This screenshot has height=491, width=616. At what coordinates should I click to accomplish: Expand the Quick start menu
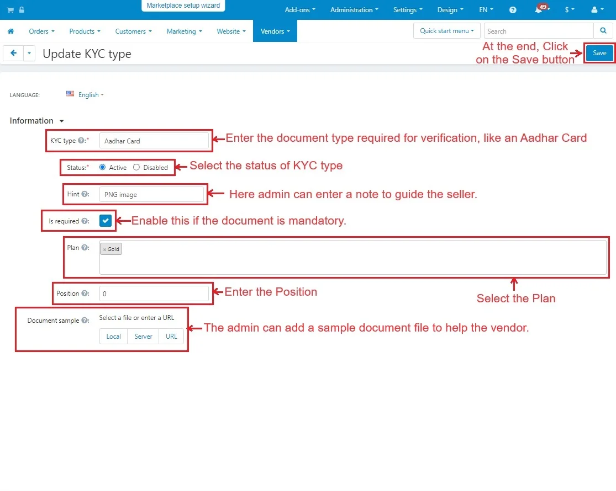[x=447, y=30]
